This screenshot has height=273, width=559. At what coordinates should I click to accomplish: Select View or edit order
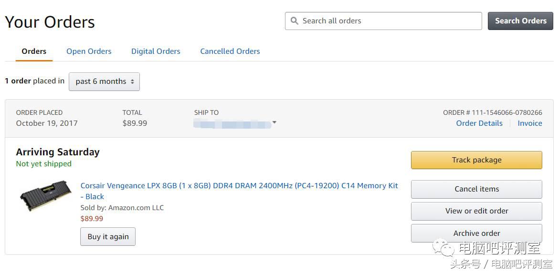tap(476, 211)
